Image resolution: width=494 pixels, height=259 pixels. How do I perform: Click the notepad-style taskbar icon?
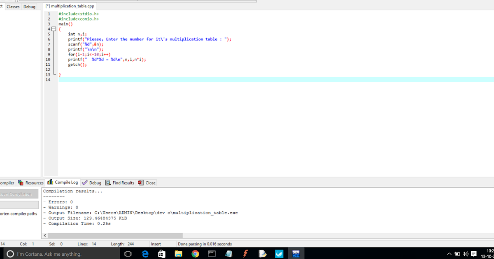(x=228, y=254)
